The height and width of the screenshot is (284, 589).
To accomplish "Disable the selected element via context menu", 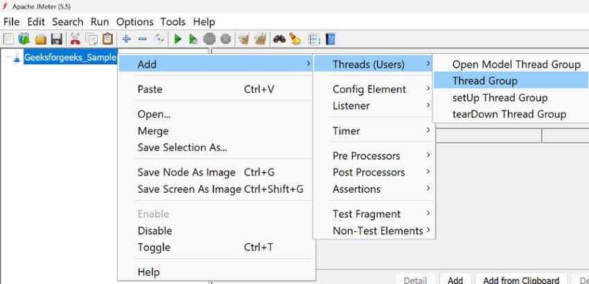I will tap(155, 231).
